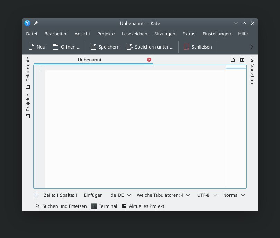This screenshot has width=280, height=238.
Task: Click the scrollbar minimap slider
Action: click(x=236, y=68)
